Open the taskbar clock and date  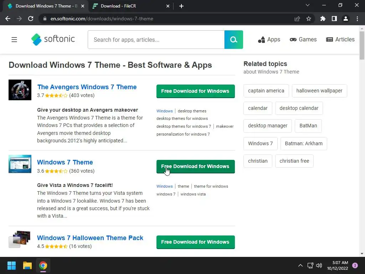click(338, 265)
